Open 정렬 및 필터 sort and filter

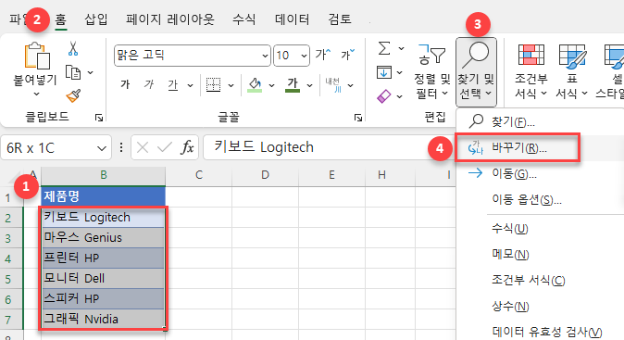[431, 71]
